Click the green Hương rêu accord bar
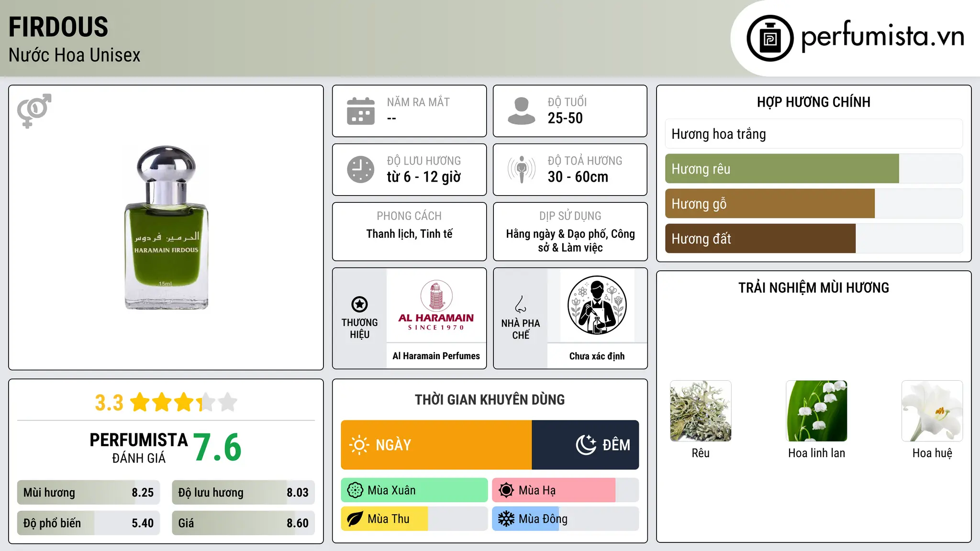980x551 pixels. point(782,169)
